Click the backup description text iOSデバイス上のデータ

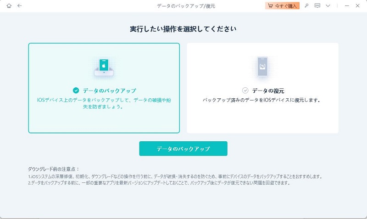(104, 103)
